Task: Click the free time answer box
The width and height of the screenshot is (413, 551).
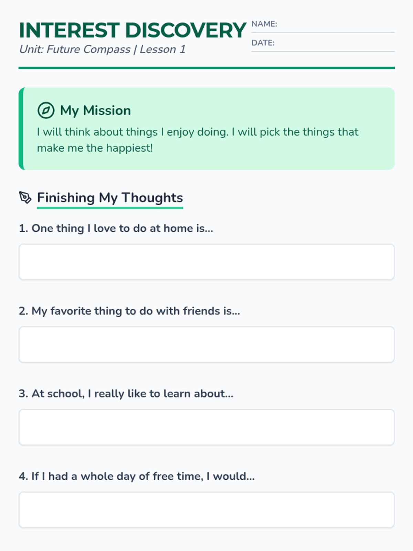Action: (206, 510)
